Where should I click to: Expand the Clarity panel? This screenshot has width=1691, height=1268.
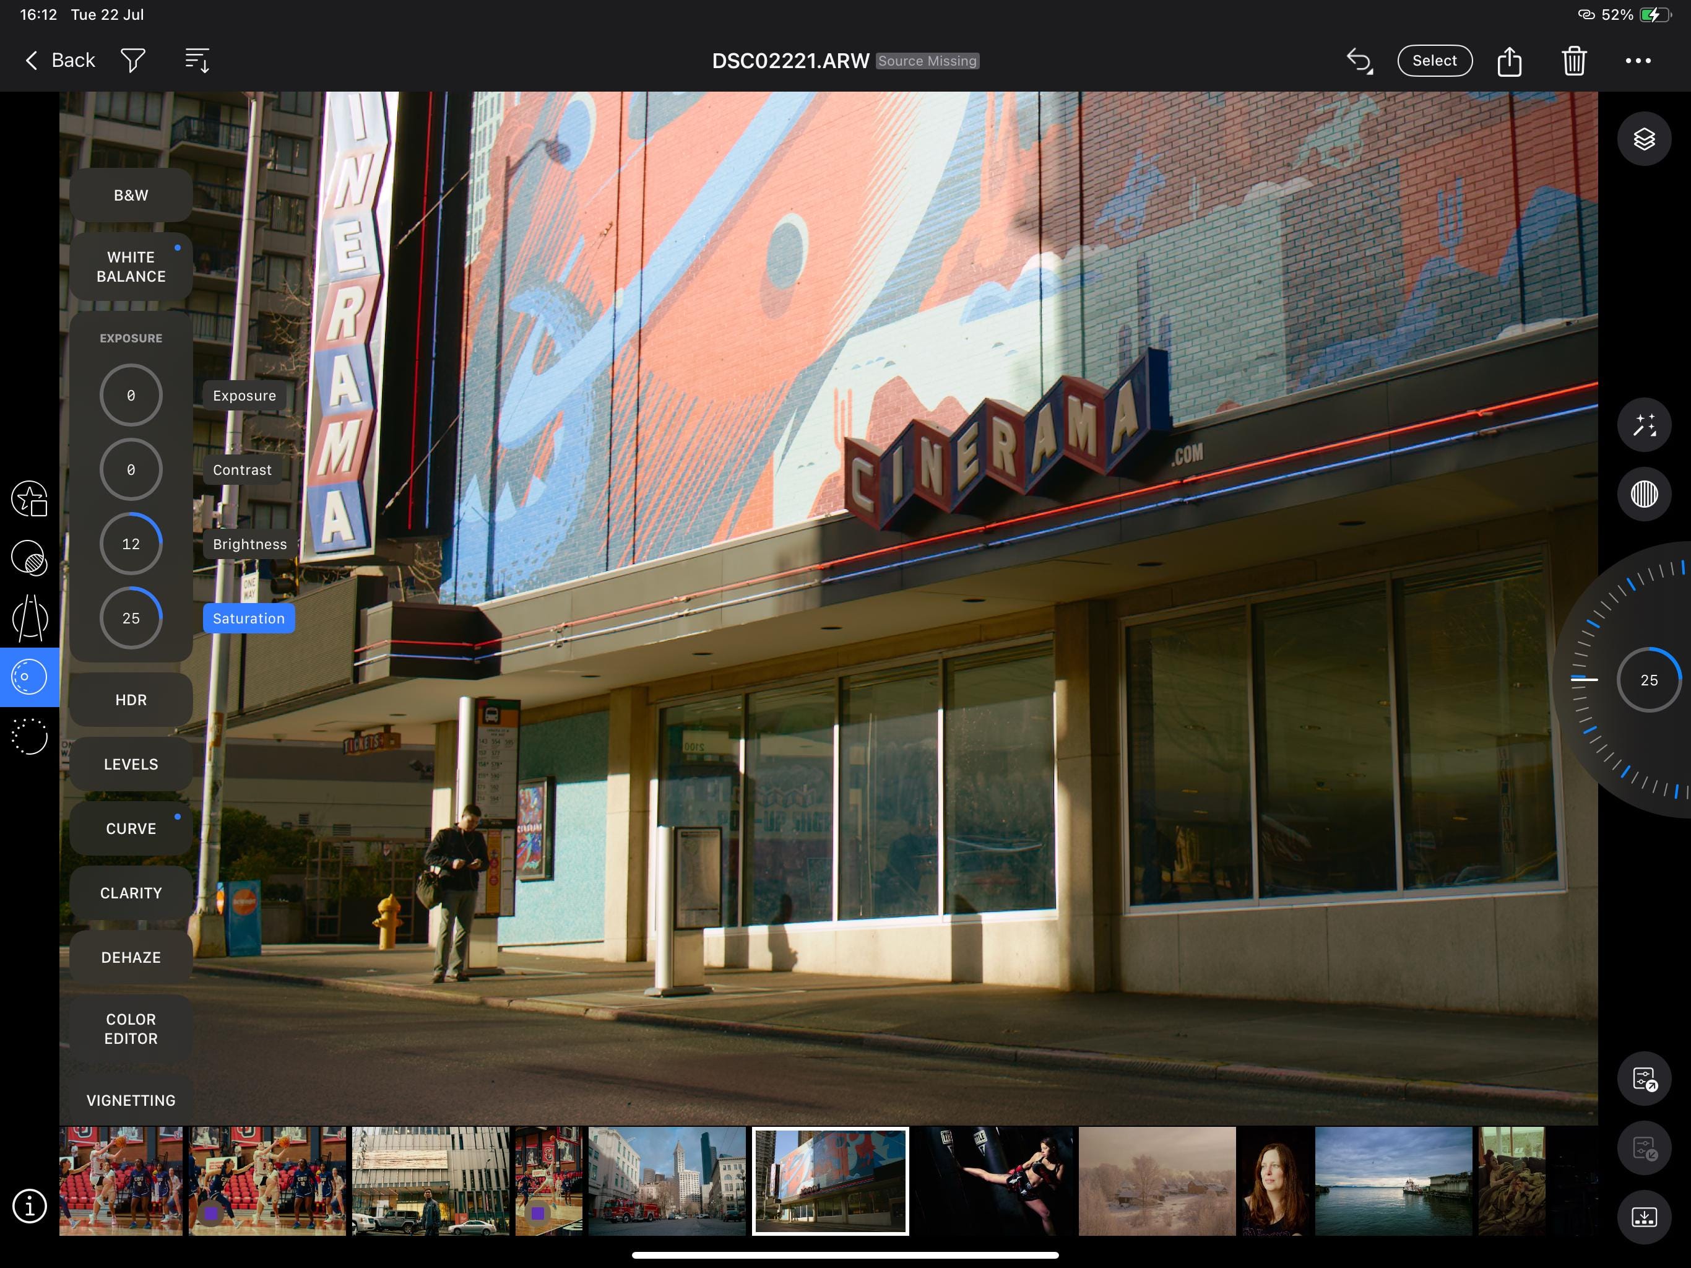pyautogui.click(x=131, y=893)
